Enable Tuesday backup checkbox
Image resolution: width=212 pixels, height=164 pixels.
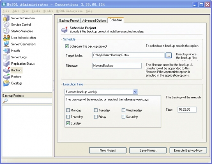pyautogui.click(x=96, y=110)
